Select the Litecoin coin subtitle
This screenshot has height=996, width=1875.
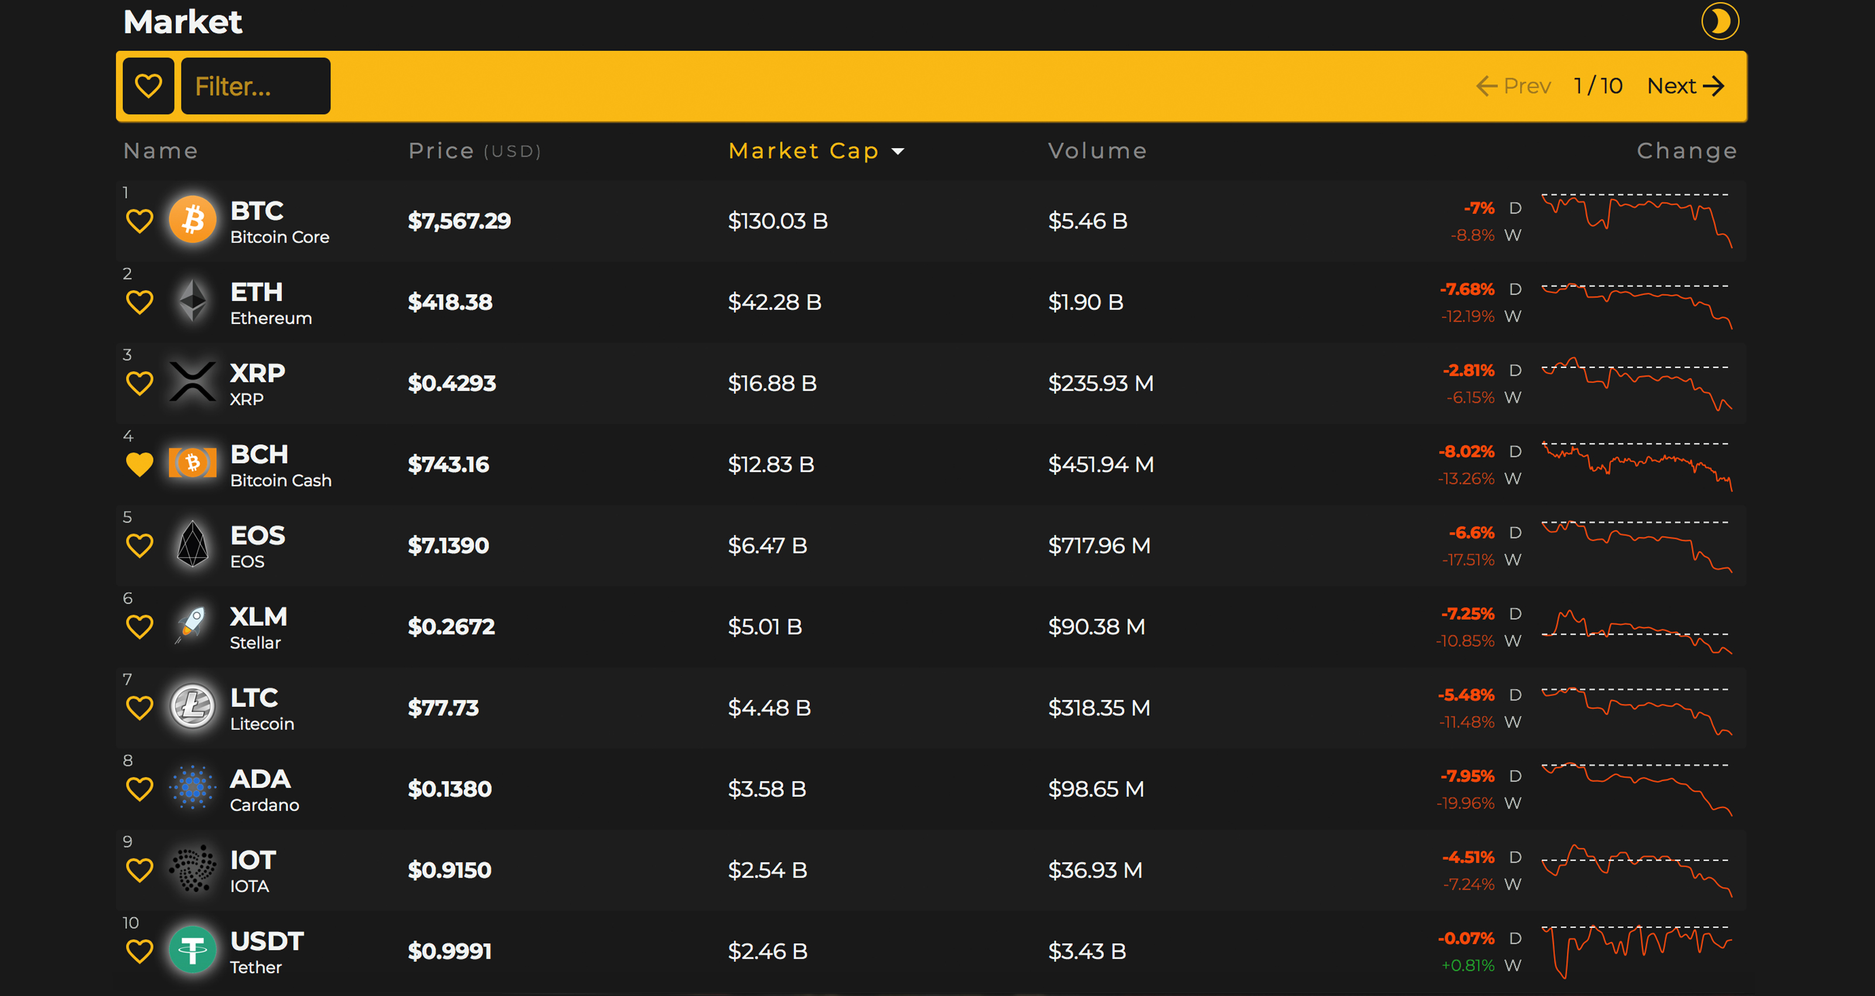pos(262,724)
